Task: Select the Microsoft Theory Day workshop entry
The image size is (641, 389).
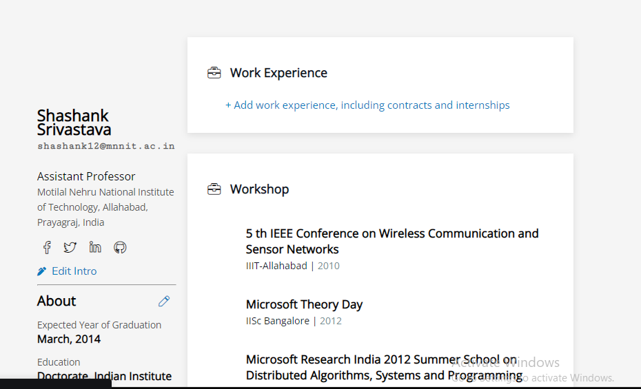Action: pyautogui.click(x=304, y=304)
